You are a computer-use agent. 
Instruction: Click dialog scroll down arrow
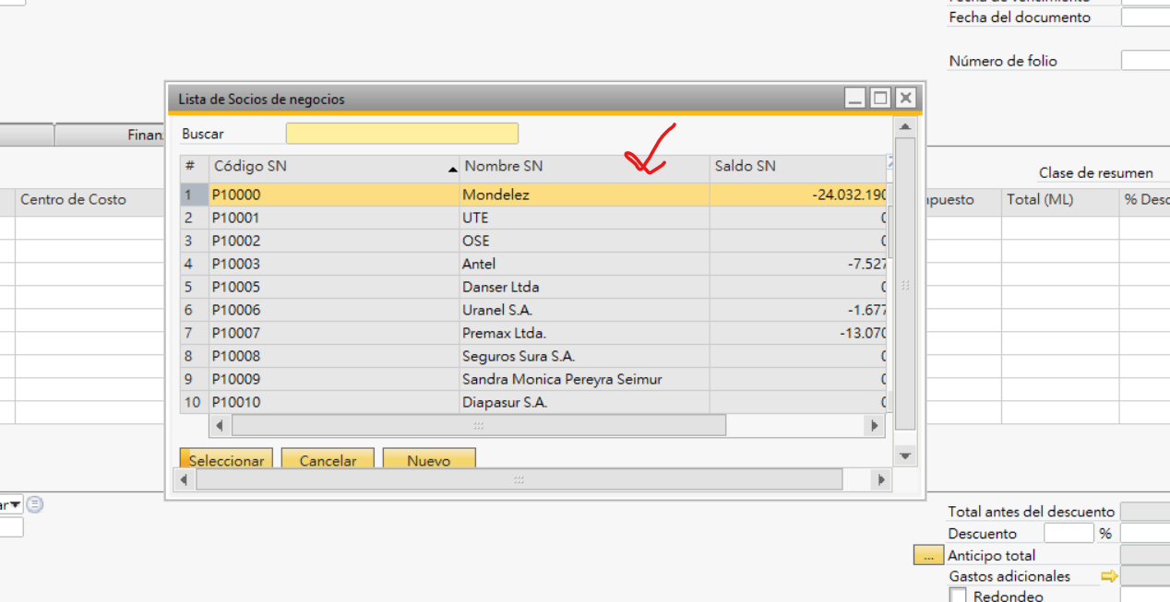tap(905, 455)
